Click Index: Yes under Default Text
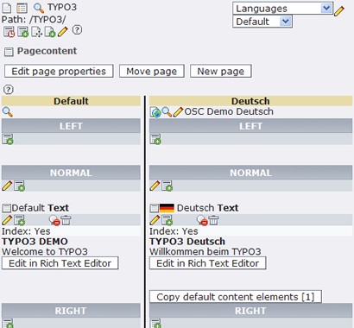 [26, 231]
